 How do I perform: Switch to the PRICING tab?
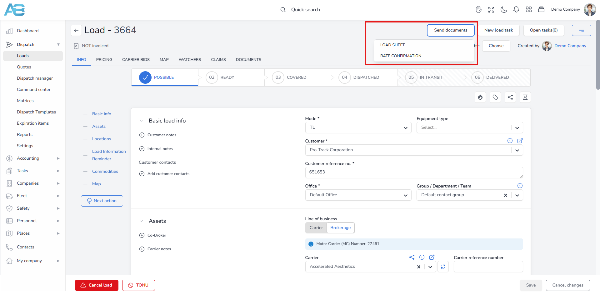(x=104, y=60)
